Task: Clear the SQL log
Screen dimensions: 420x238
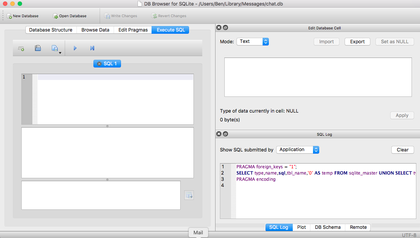Action: click(402, 150)
